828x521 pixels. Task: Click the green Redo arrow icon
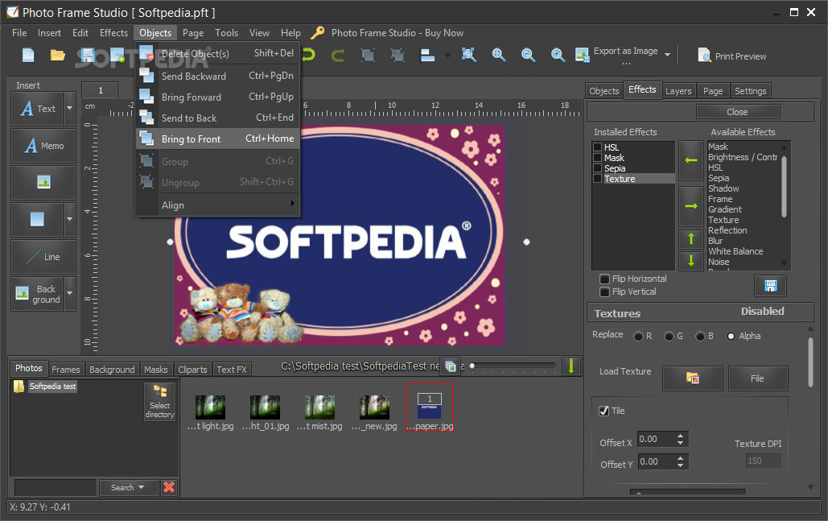coord(338,55)
